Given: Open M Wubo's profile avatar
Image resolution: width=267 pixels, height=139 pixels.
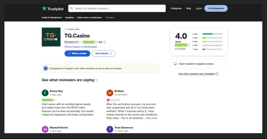Looking at the screenshot, I should [110, 93].
